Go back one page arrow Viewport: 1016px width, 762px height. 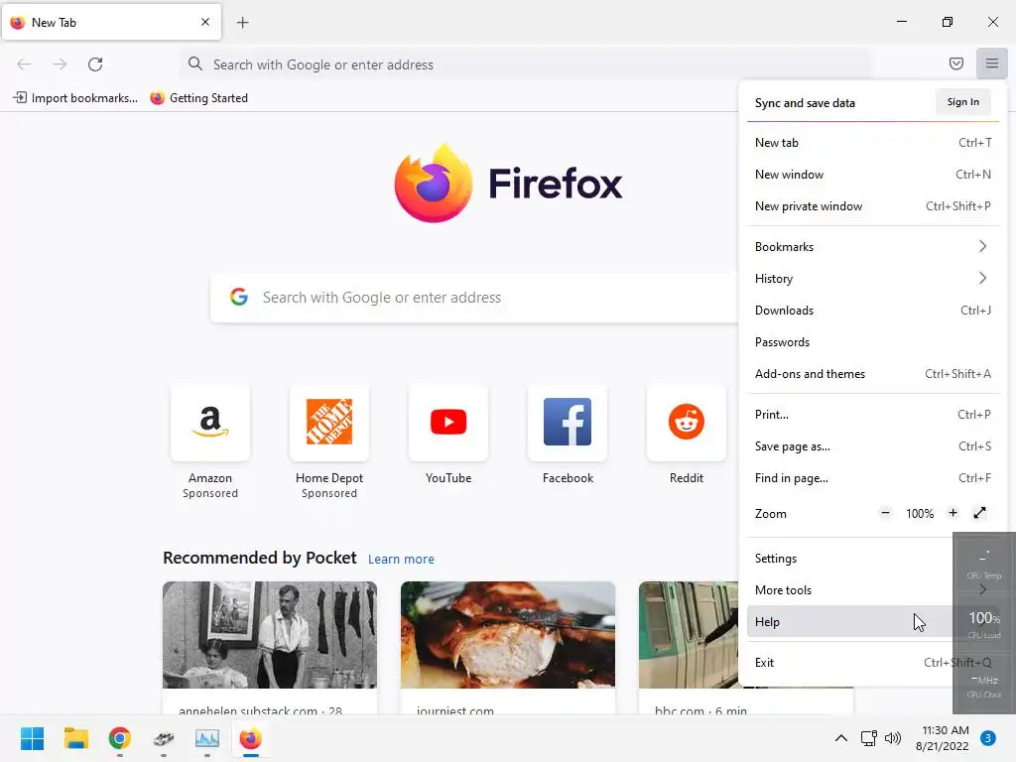tap(24, 64)
